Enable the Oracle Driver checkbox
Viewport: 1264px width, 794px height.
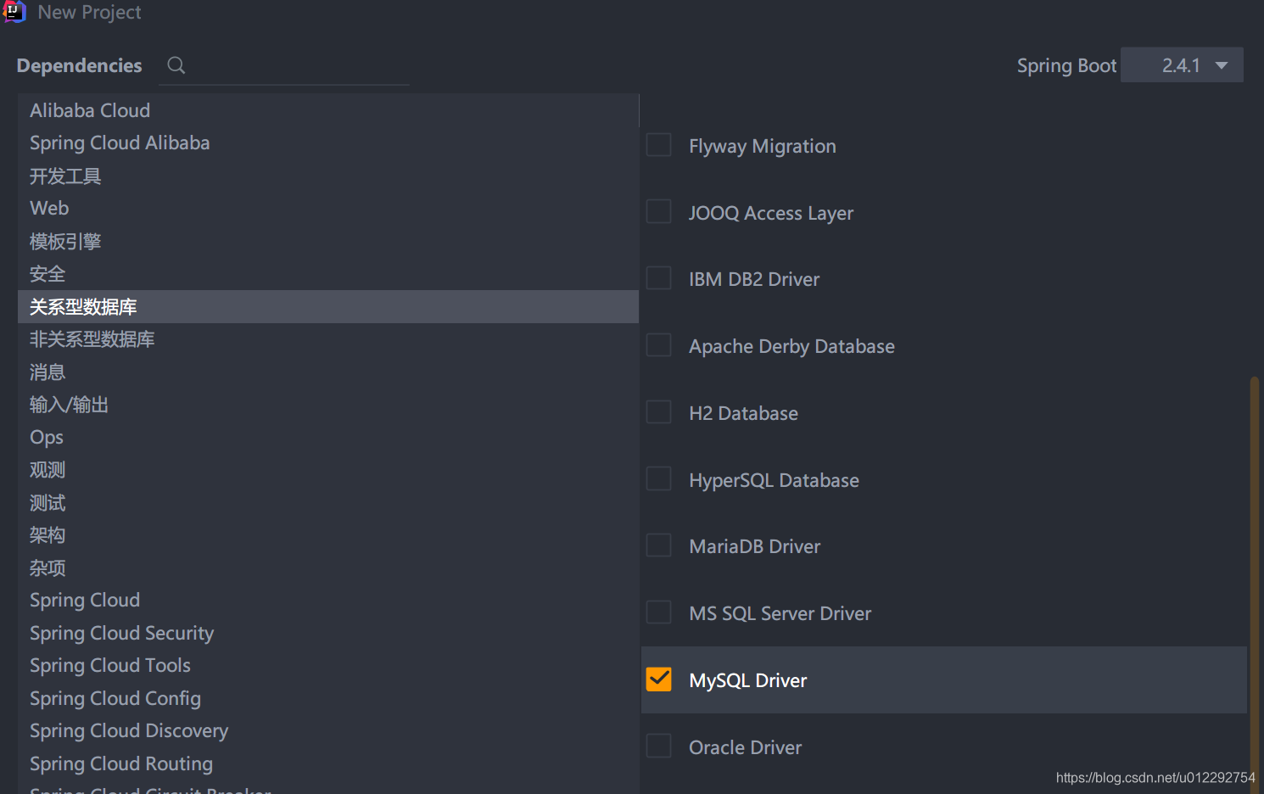coord(659,746)
